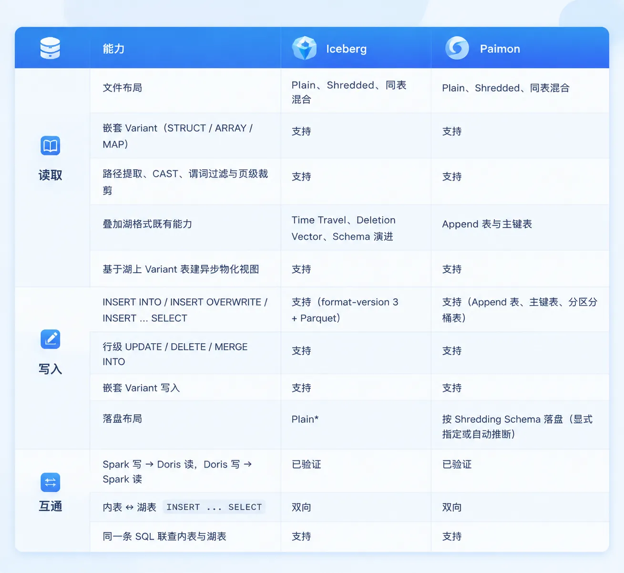Click 已验证 in the Iceberg column
The image size is (624, 573).
(x=307, y=464)
